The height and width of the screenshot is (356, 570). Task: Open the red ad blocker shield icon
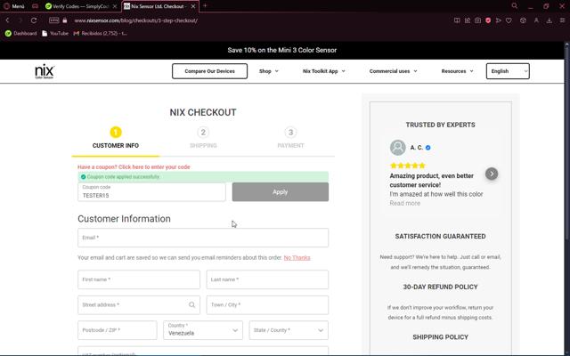(x=488, y=20)
